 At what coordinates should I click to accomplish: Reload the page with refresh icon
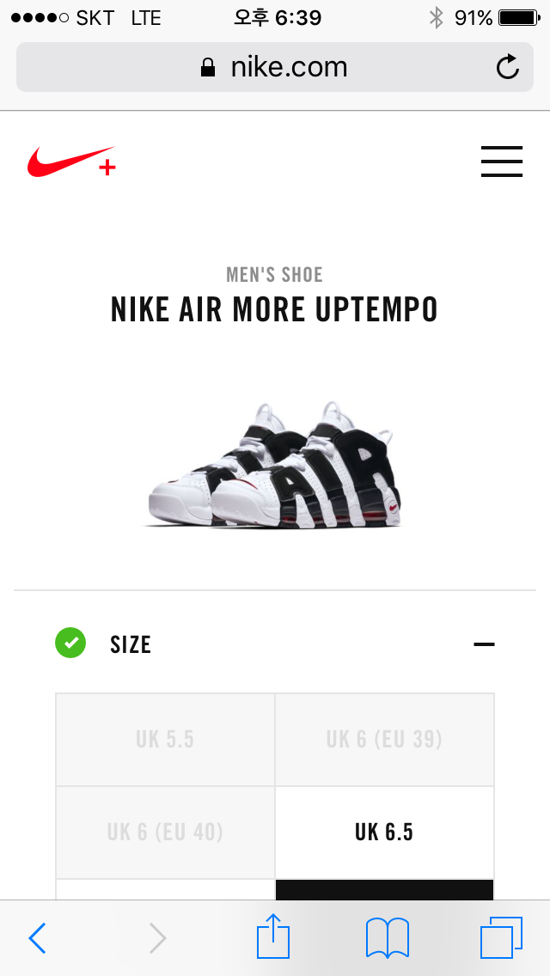507,67
